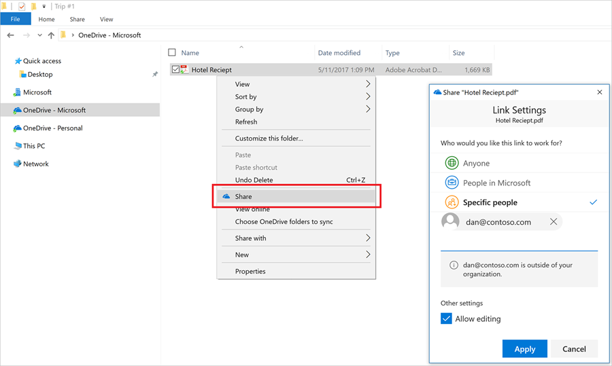612x366 pixels.
Task: Open Quick access star icon in sidebar
Action: tap(18, 61)
